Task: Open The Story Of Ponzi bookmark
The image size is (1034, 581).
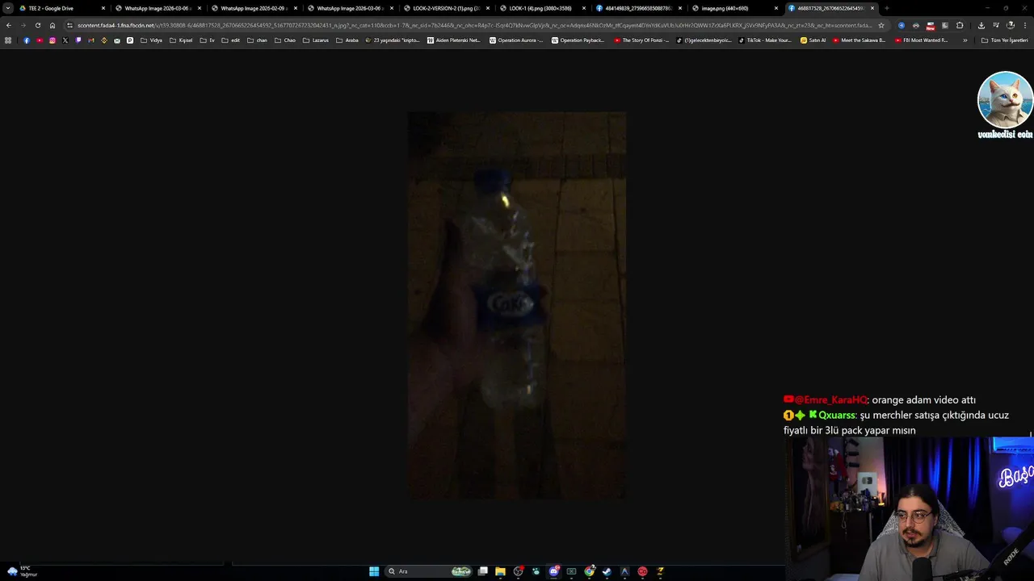Action: coord(641,40)
